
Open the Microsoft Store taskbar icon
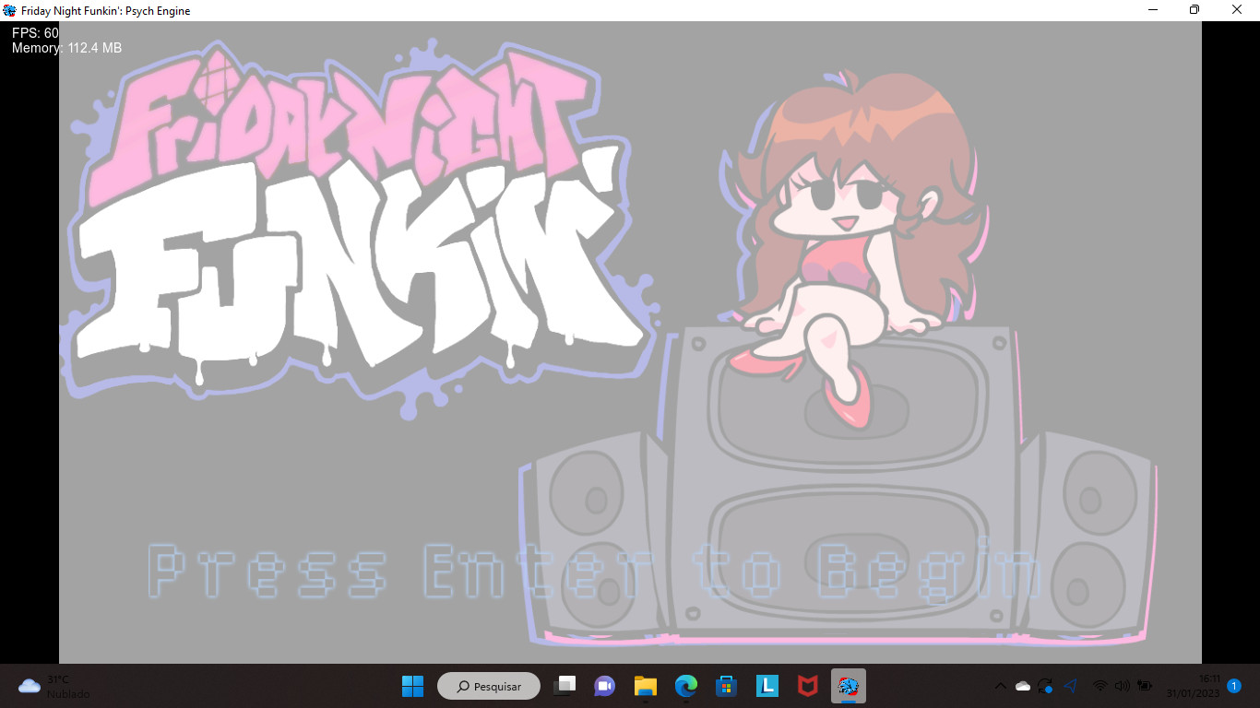click(x=726, y=686)
